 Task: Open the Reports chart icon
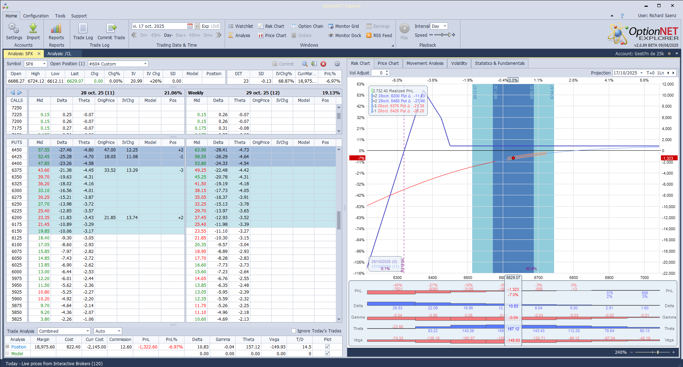coord(56,31)
